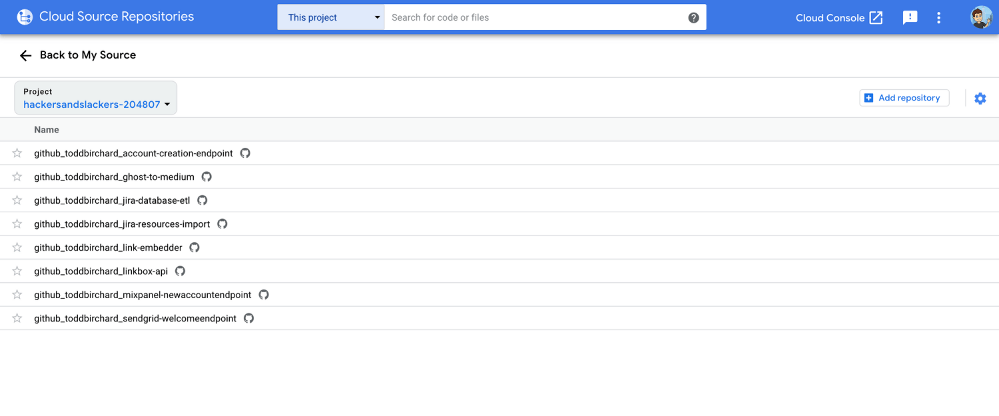The image size is (999, 416).
Task: Click GitHub icon beside mixpanel-newaccountendpoint
Action: click(x=264, y=295)
